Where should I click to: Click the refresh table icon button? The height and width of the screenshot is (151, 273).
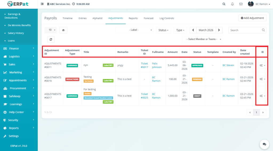point(50,39)
